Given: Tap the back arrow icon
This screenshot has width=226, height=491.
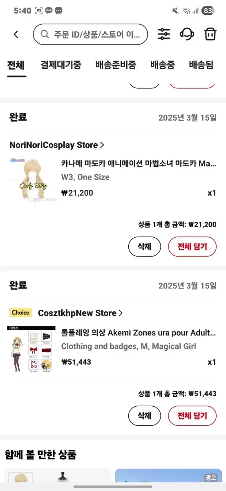Looking at the screenshot, I should pyautogui.click(x=16, y=34).
